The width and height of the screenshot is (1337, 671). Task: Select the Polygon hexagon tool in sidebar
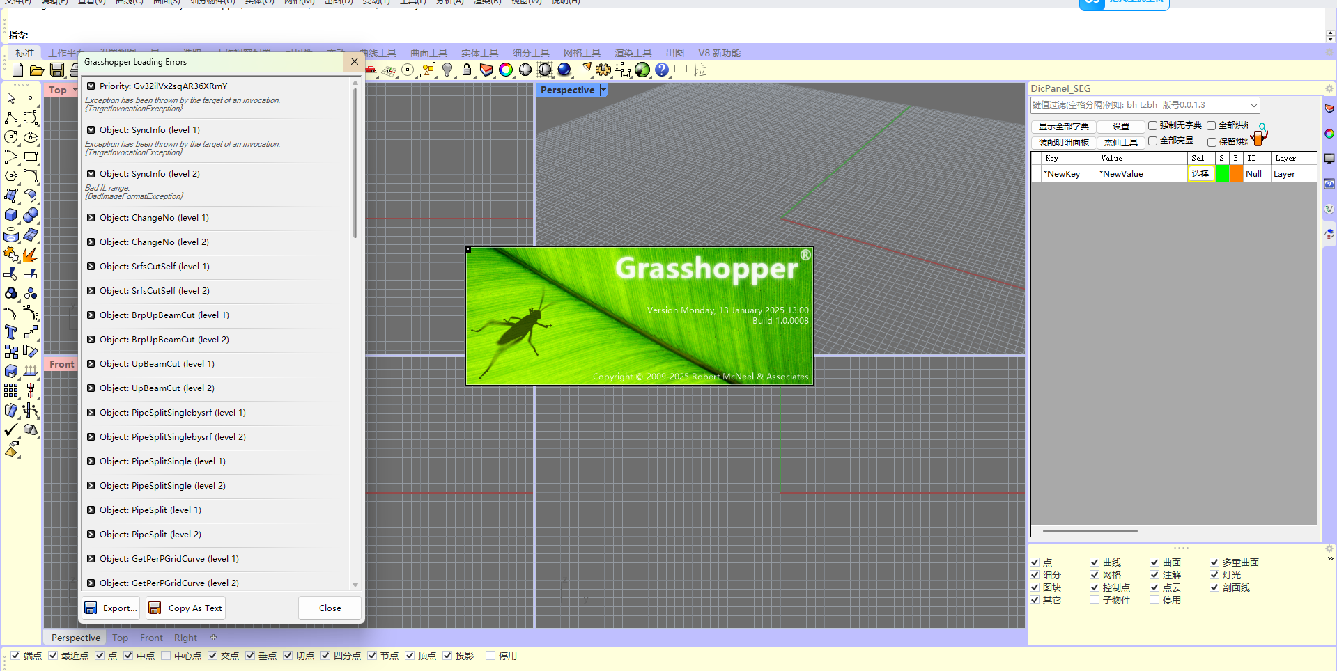click(x=11, y=176)
